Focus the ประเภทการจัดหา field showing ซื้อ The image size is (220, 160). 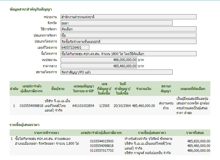coord(116,35)
